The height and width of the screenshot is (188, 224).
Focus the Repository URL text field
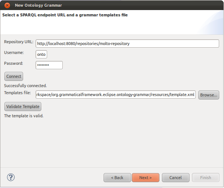point(127,44)
